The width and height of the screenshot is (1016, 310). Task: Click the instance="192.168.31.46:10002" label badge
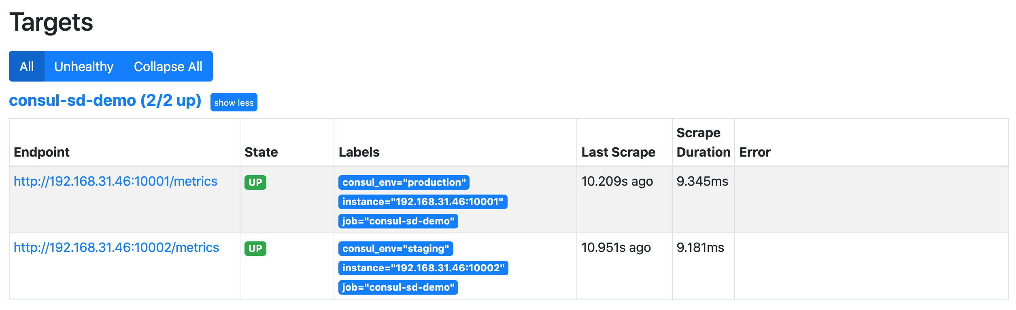tap(423, 268)
